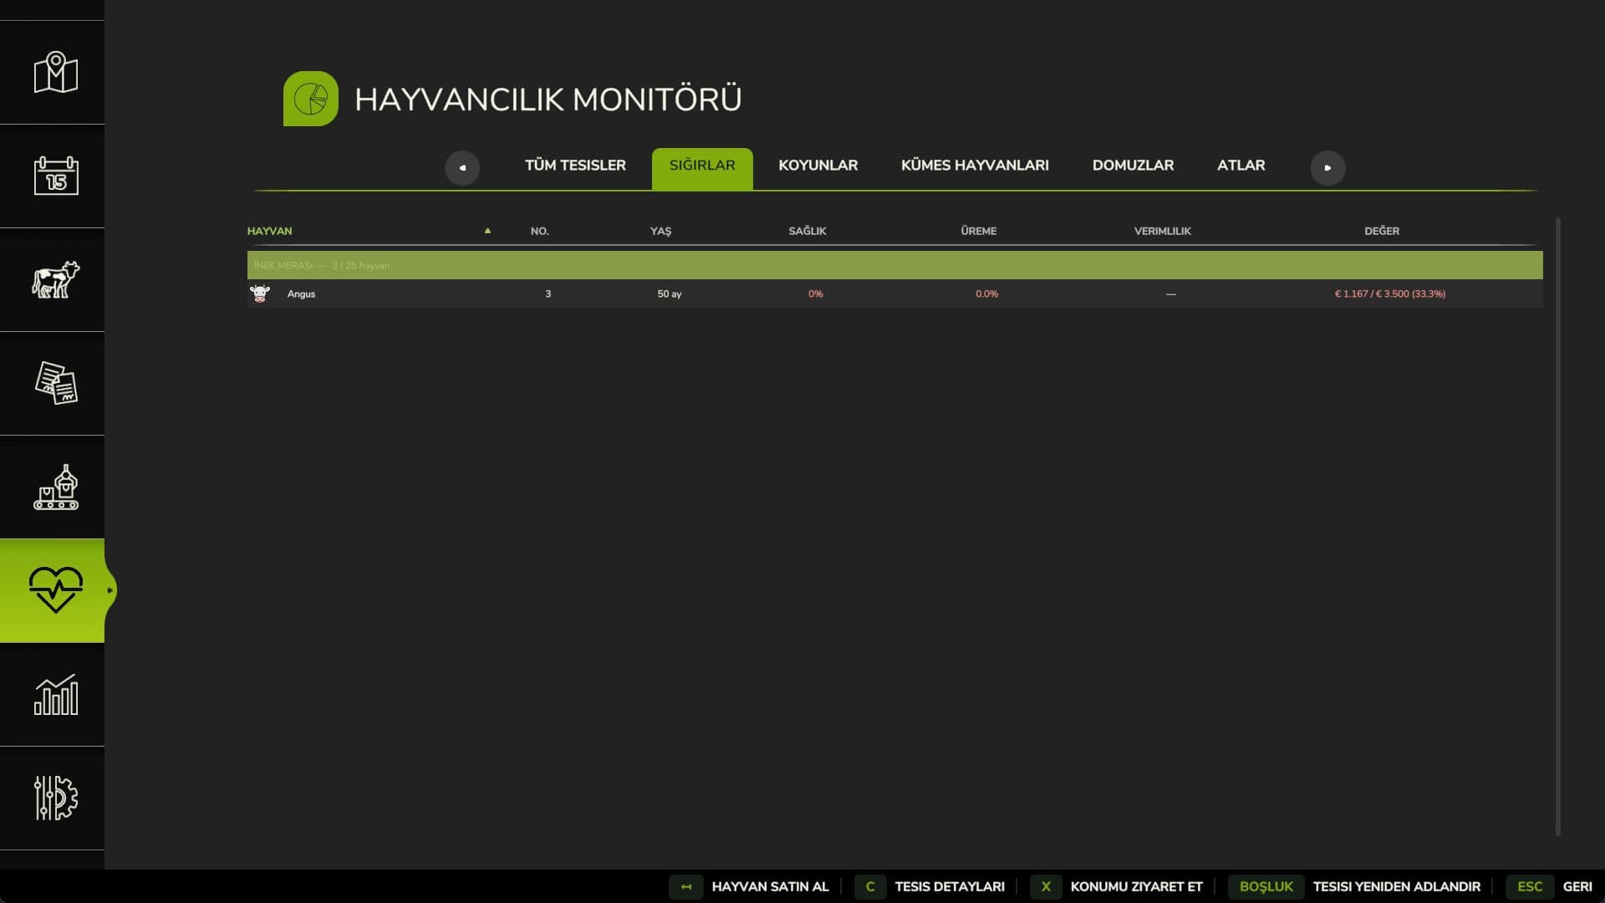Go to next tab with right arrow

point(1327,167)
